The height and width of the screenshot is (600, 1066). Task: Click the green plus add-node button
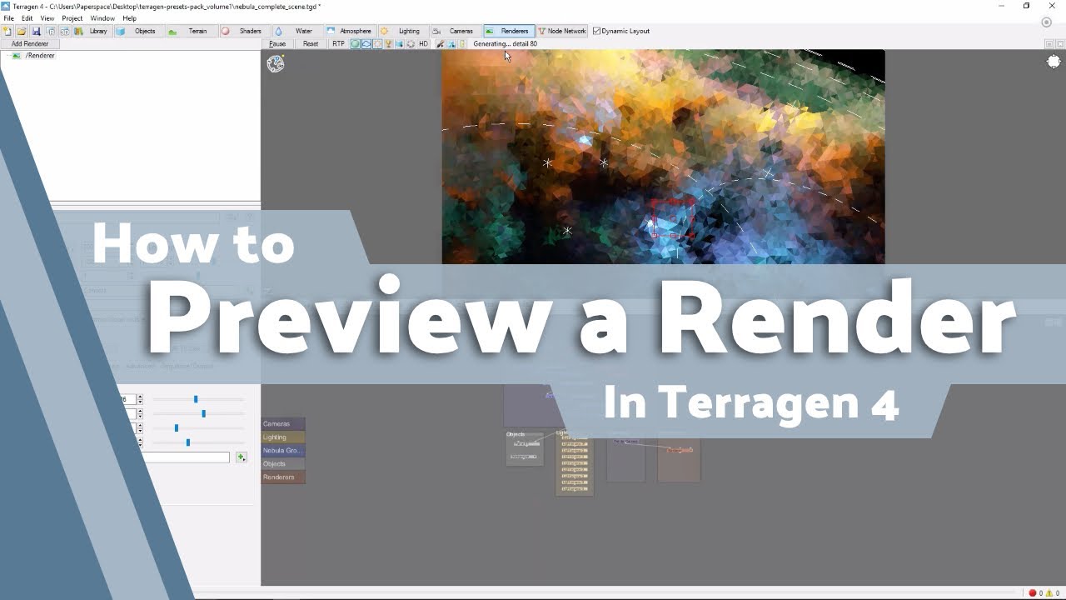tap(241, 457)
